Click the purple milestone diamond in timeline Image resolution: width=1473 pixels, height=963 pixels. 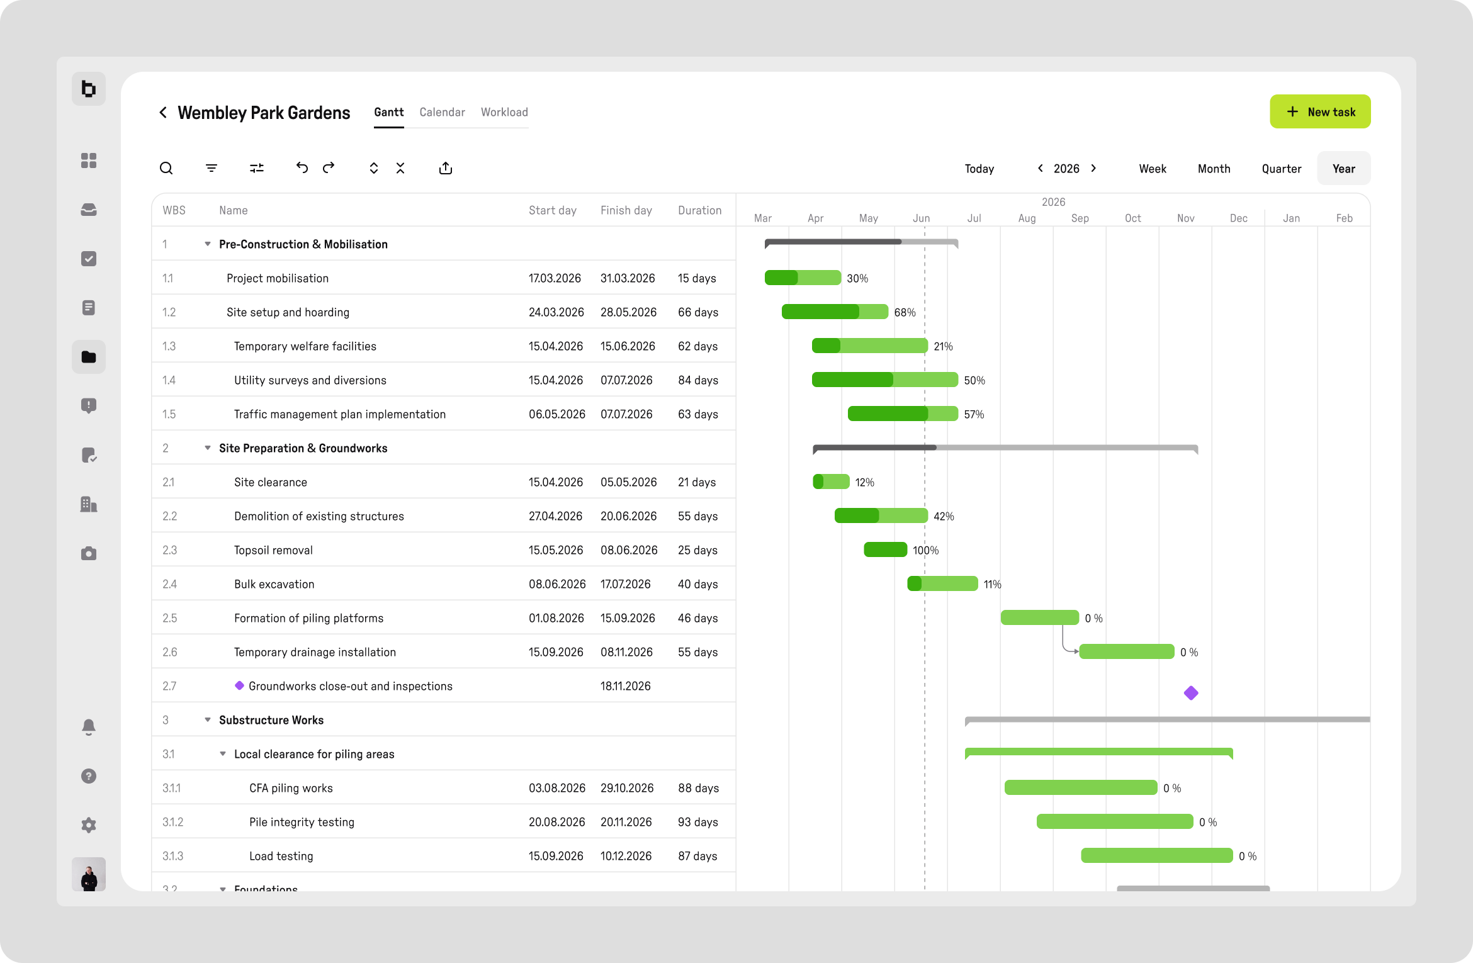coord(1191,693)
